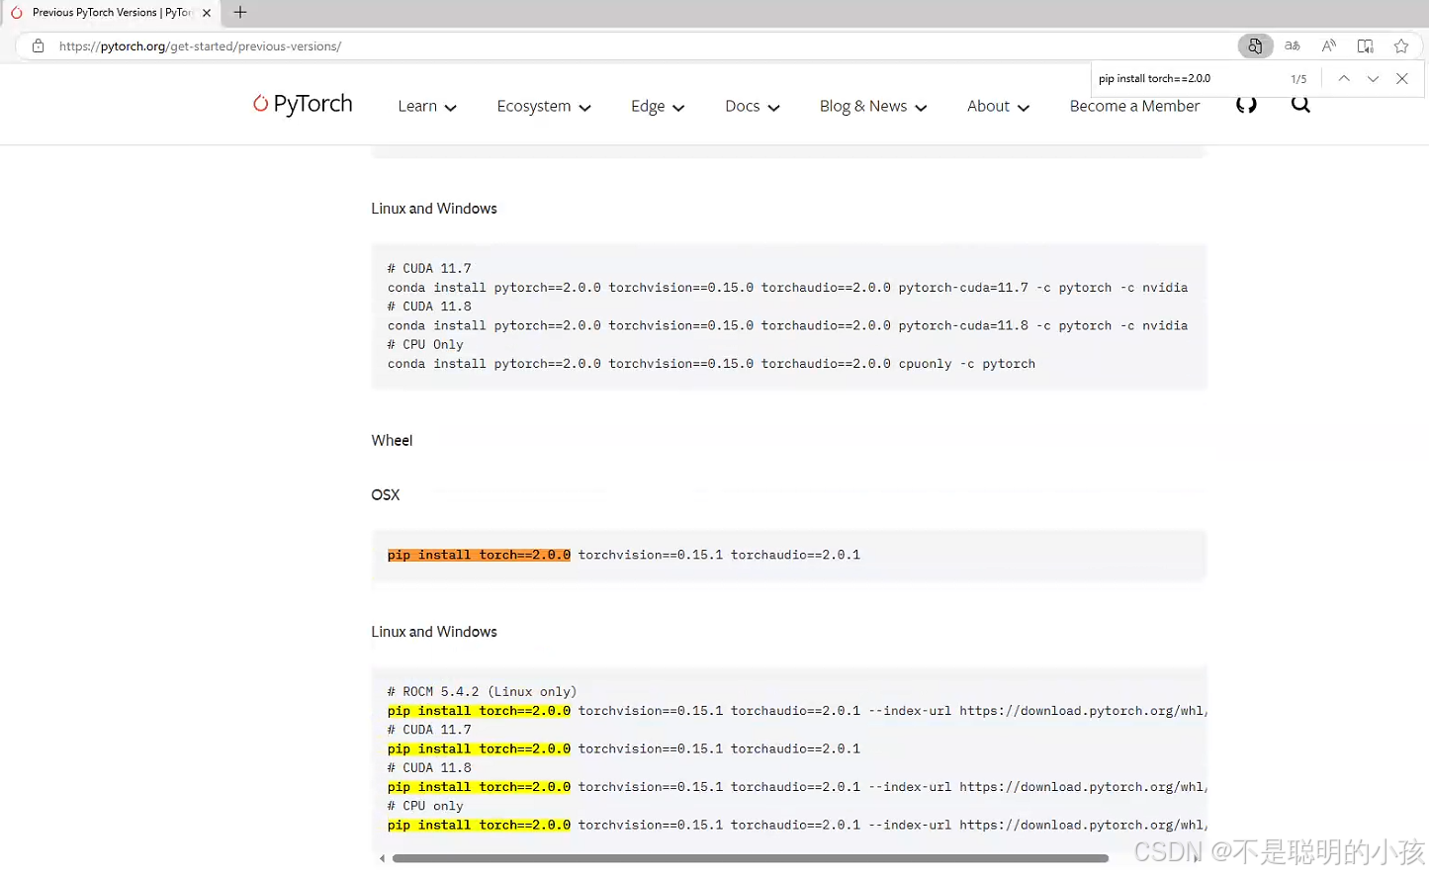Open a new browser tab
The width and height of the screenshot is (1429, 877).
pos(240,13)
